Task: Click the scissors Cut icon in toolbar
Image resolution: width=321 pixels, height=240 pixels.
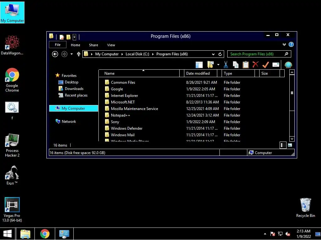Action: pos(226,65)
